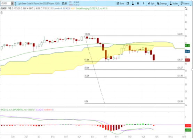Expand the /CLX20 symbol dropdown arrow
This screenshot has height=139, width=193.
12,3
